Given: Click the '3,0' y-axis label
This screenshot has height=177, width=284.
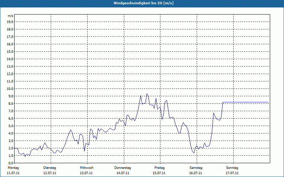Looking at the screenshot, I should tap(11, 141).
